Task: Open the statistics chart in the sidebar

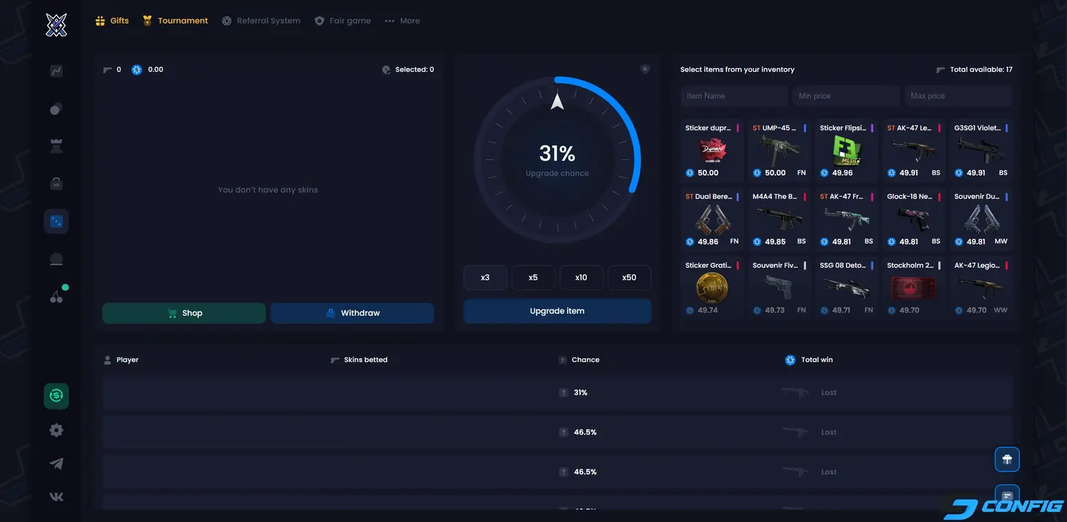Action: coord(56,70)
